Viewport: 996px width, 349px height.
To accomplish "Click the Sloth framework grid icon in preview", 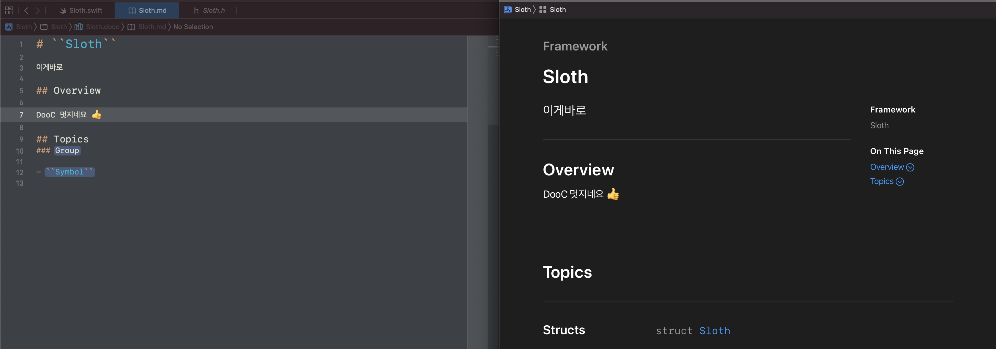I will tap(543, 10).
